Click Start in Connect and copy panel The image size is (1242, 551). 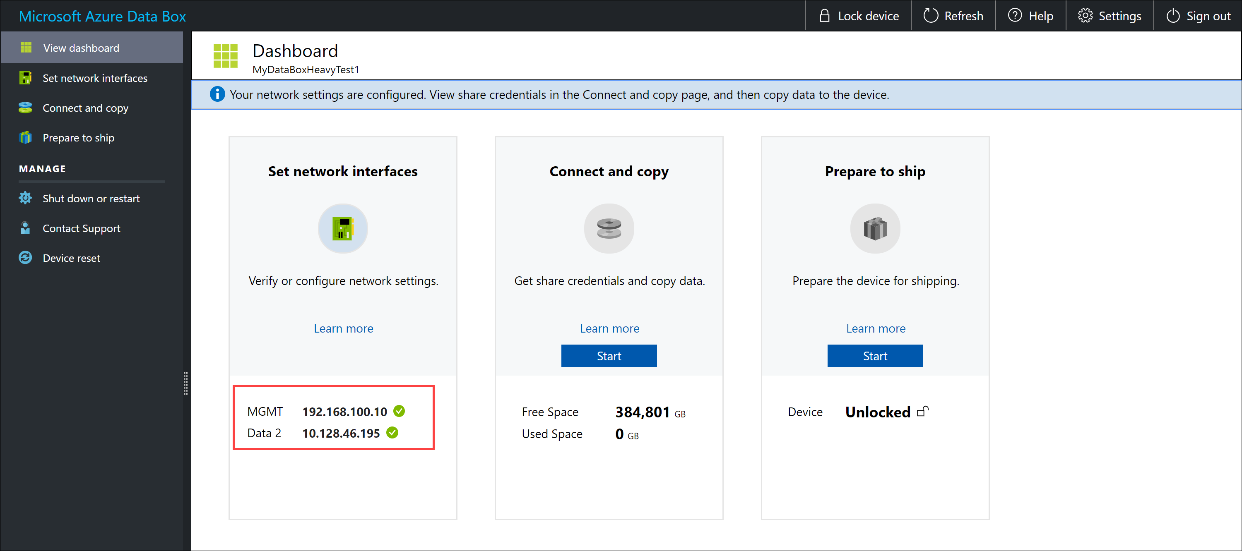[608, 355]
